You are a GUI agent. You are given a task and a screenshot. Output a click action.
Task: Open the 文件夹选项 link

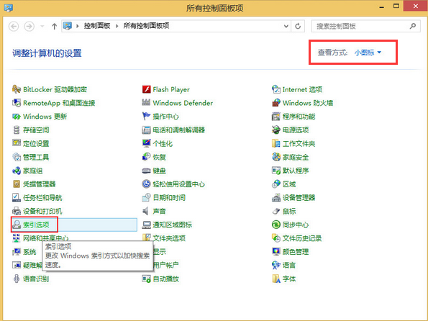[169, 238]
